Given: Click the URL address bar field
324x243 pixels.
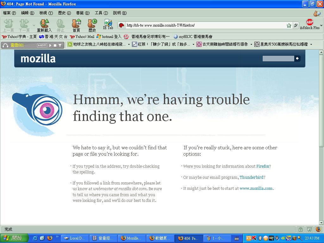Looking at the screenshot, I should click(206, 25).
